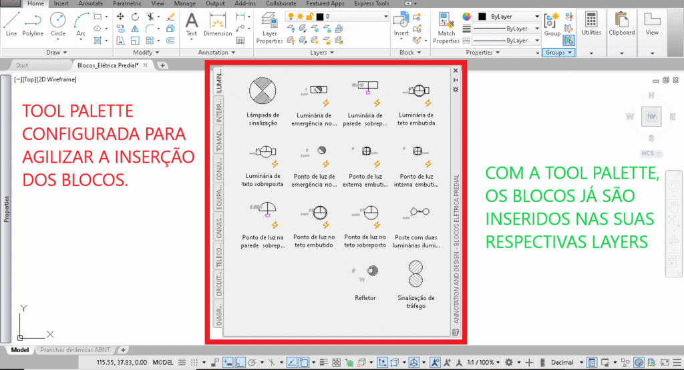Click the color wheel object color icon

[x=466, y=17]
